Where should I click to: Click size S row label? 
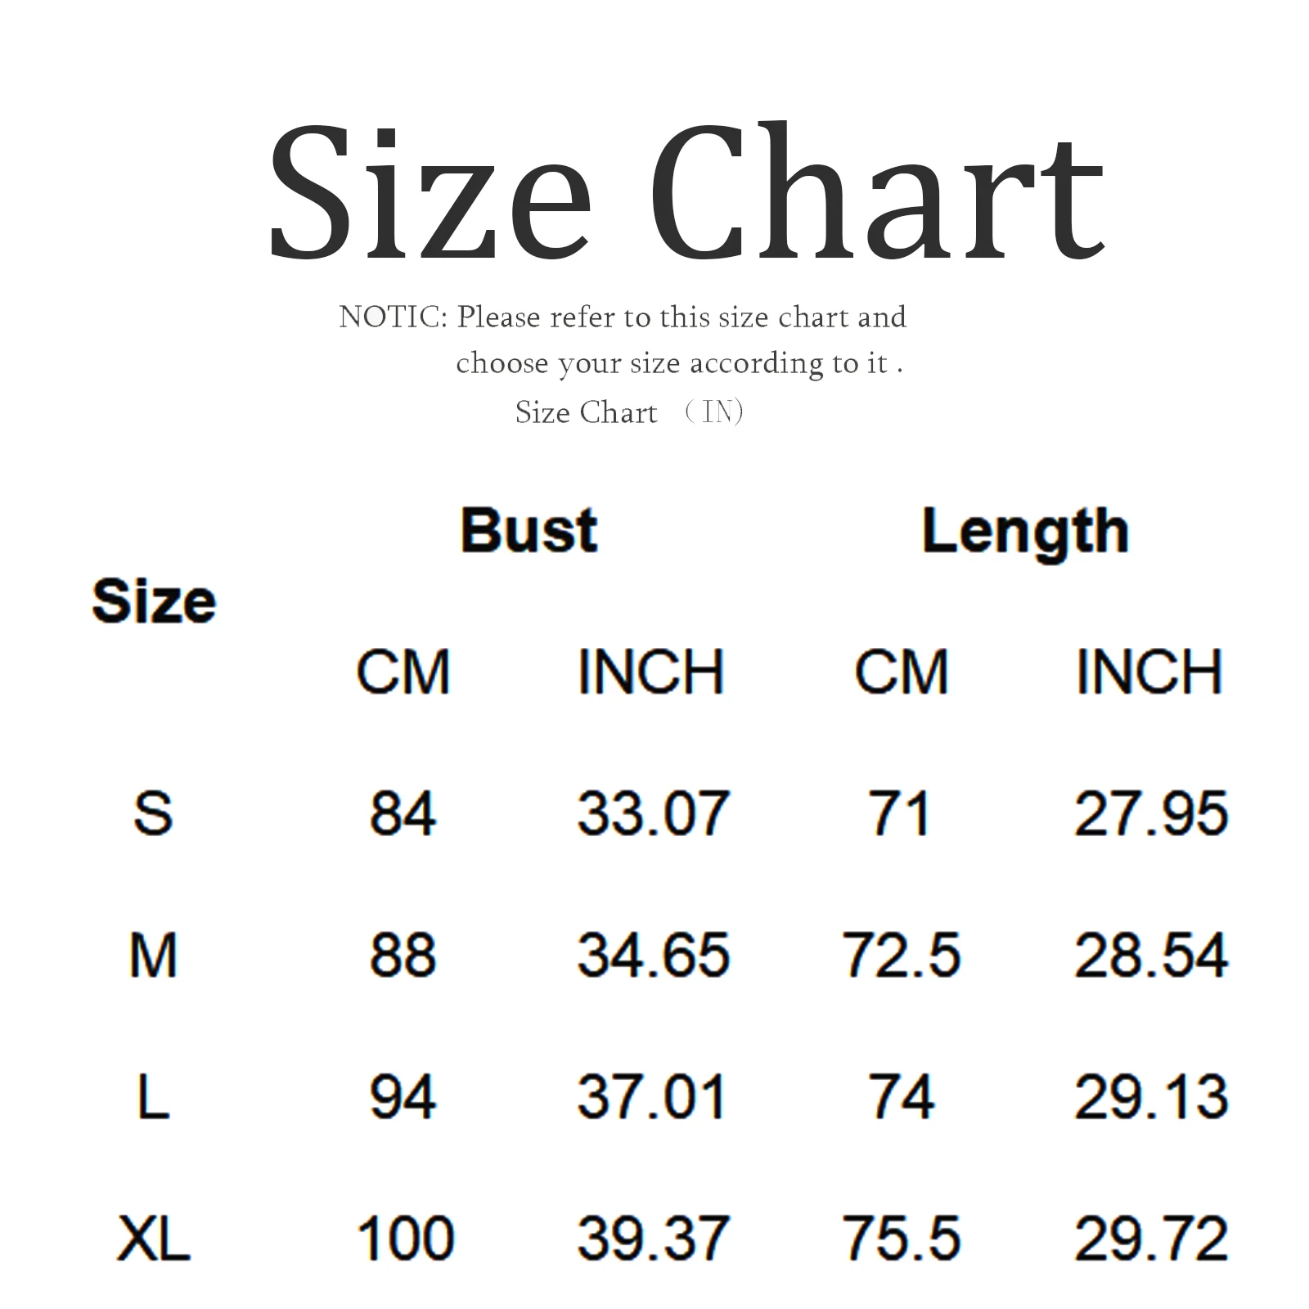pos(153,814)
